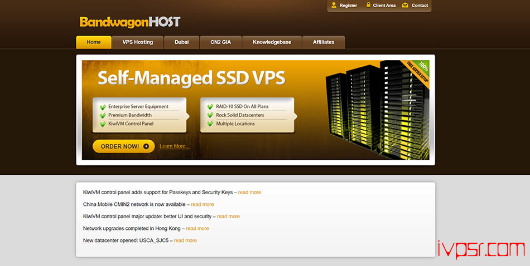Click the Multiple Locations text

coord(235,124)
